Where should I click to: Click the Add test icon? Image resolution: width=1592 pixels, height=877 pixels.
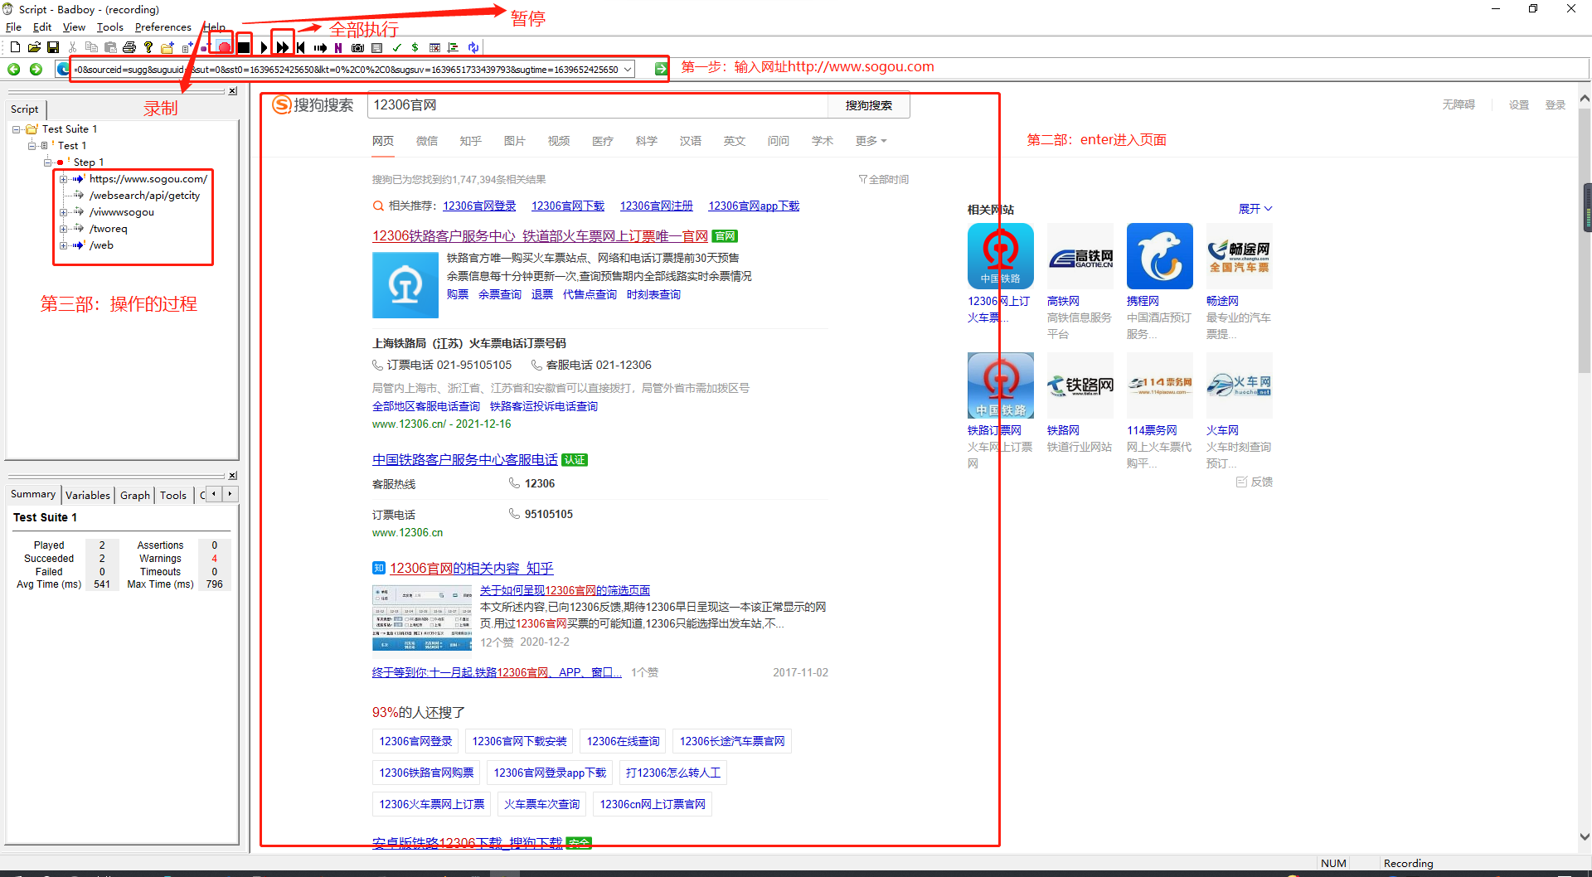(187, 47)
